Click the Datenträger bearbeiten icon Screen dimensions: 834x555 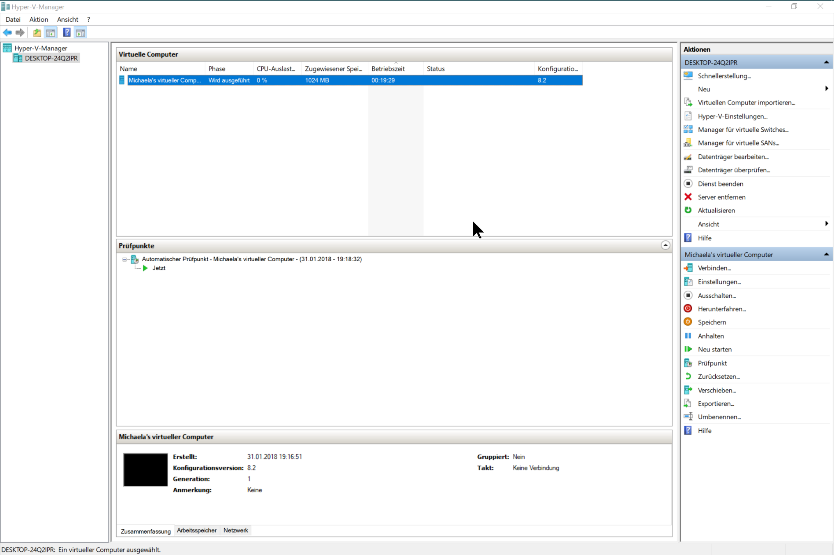click(688, 157)
